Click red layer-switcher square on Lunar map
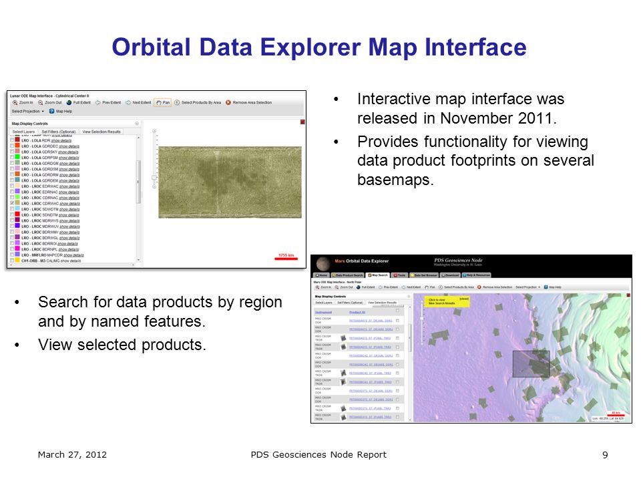Image resolution: width=641 pixels, height=481 pixels. [x=302, y=122]
